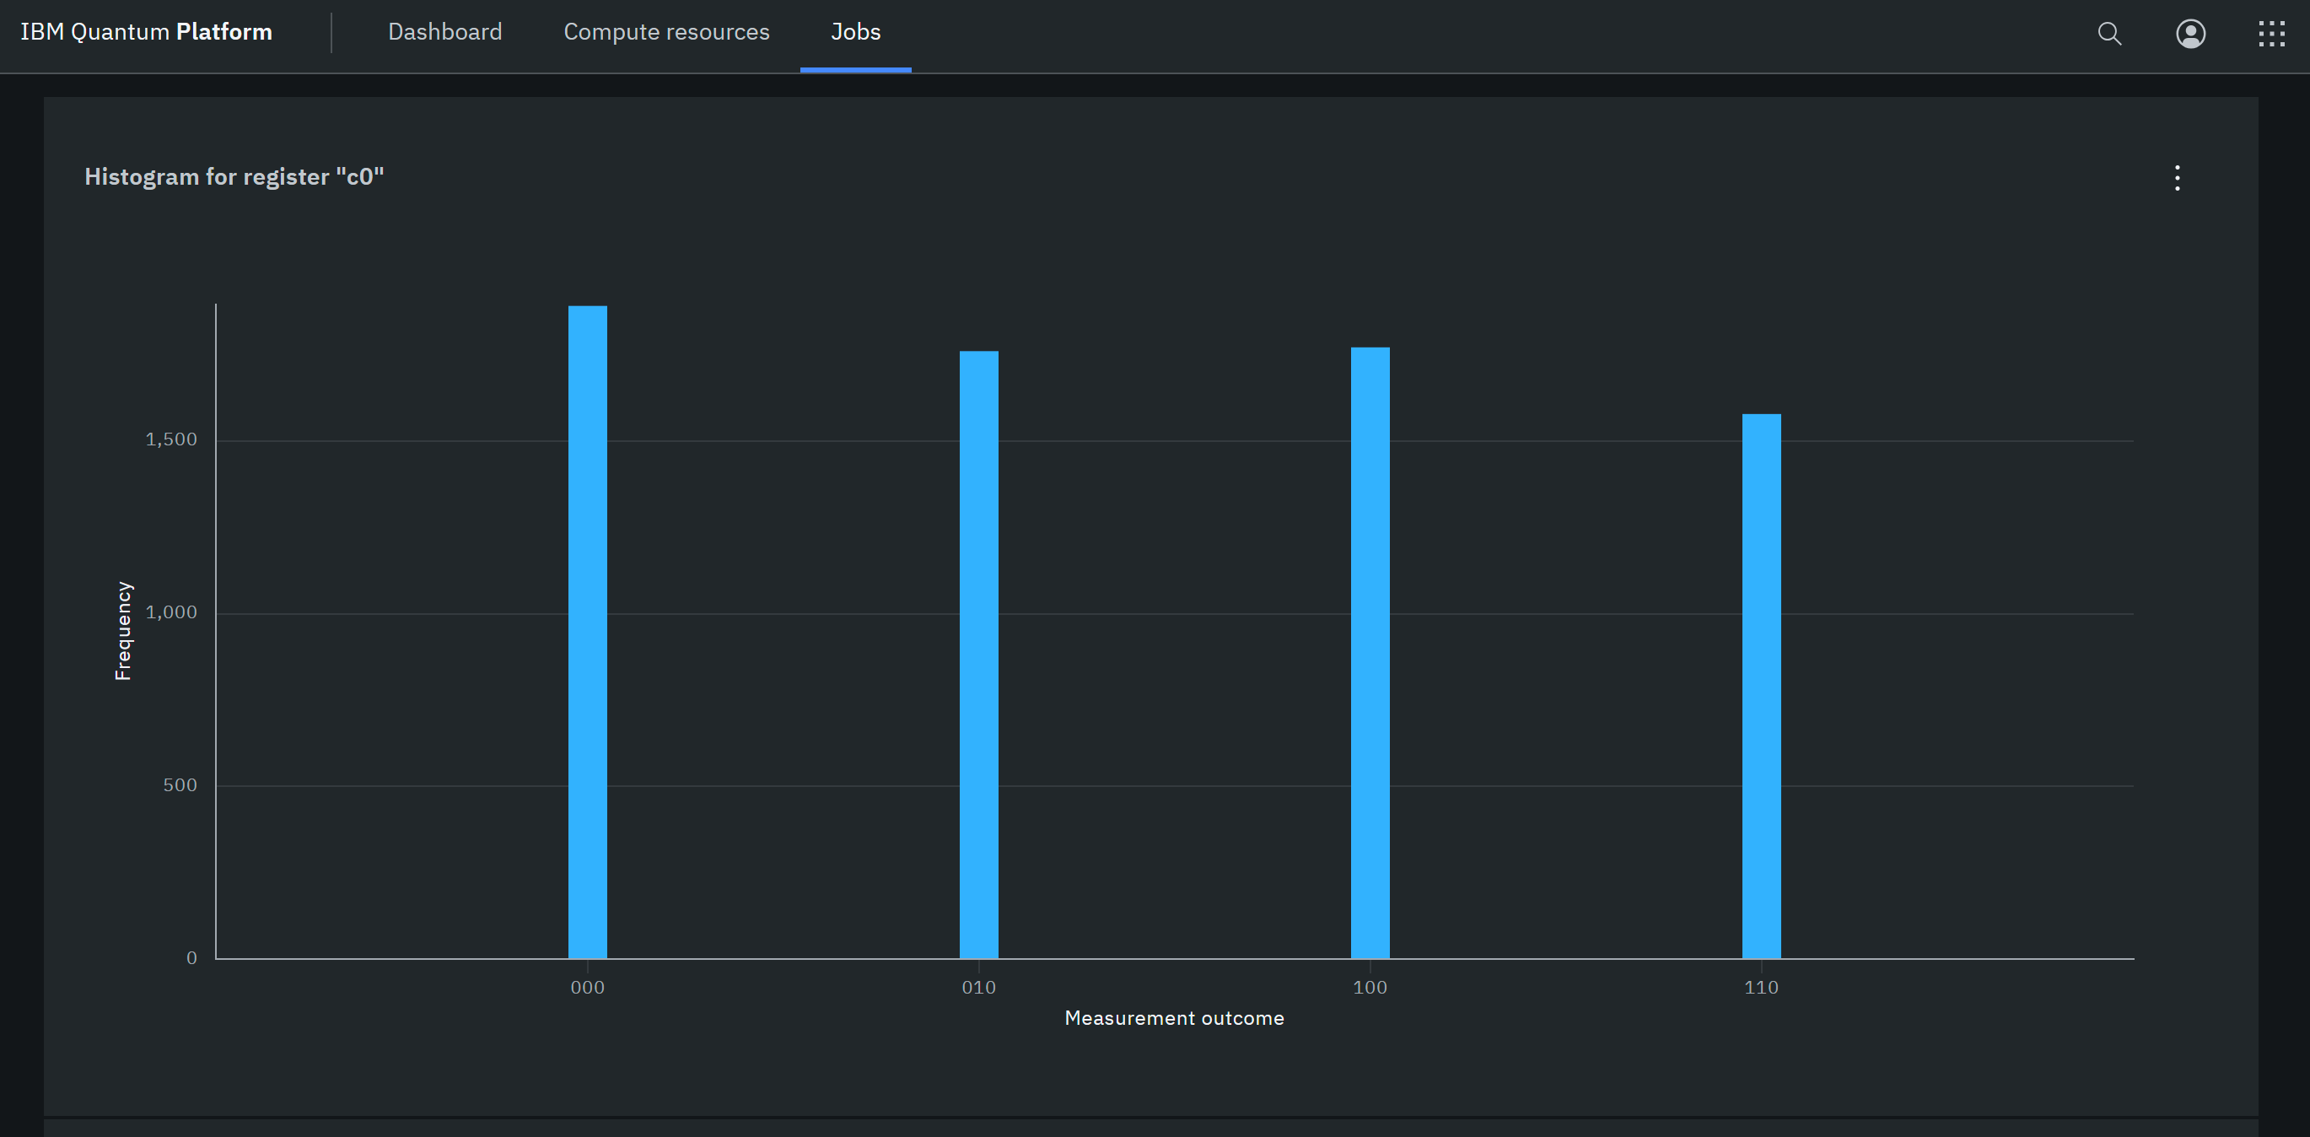Open the Compute resources tab

tap(666, 32)
